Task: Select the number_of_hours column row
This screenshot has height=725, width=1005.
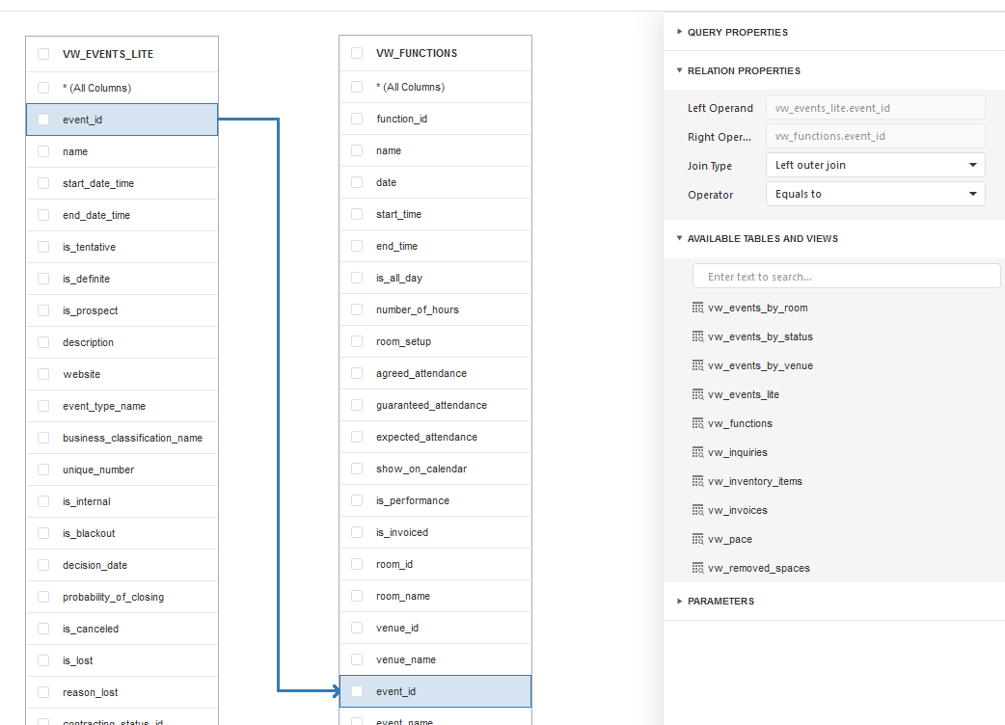Action: click(435, 310)
